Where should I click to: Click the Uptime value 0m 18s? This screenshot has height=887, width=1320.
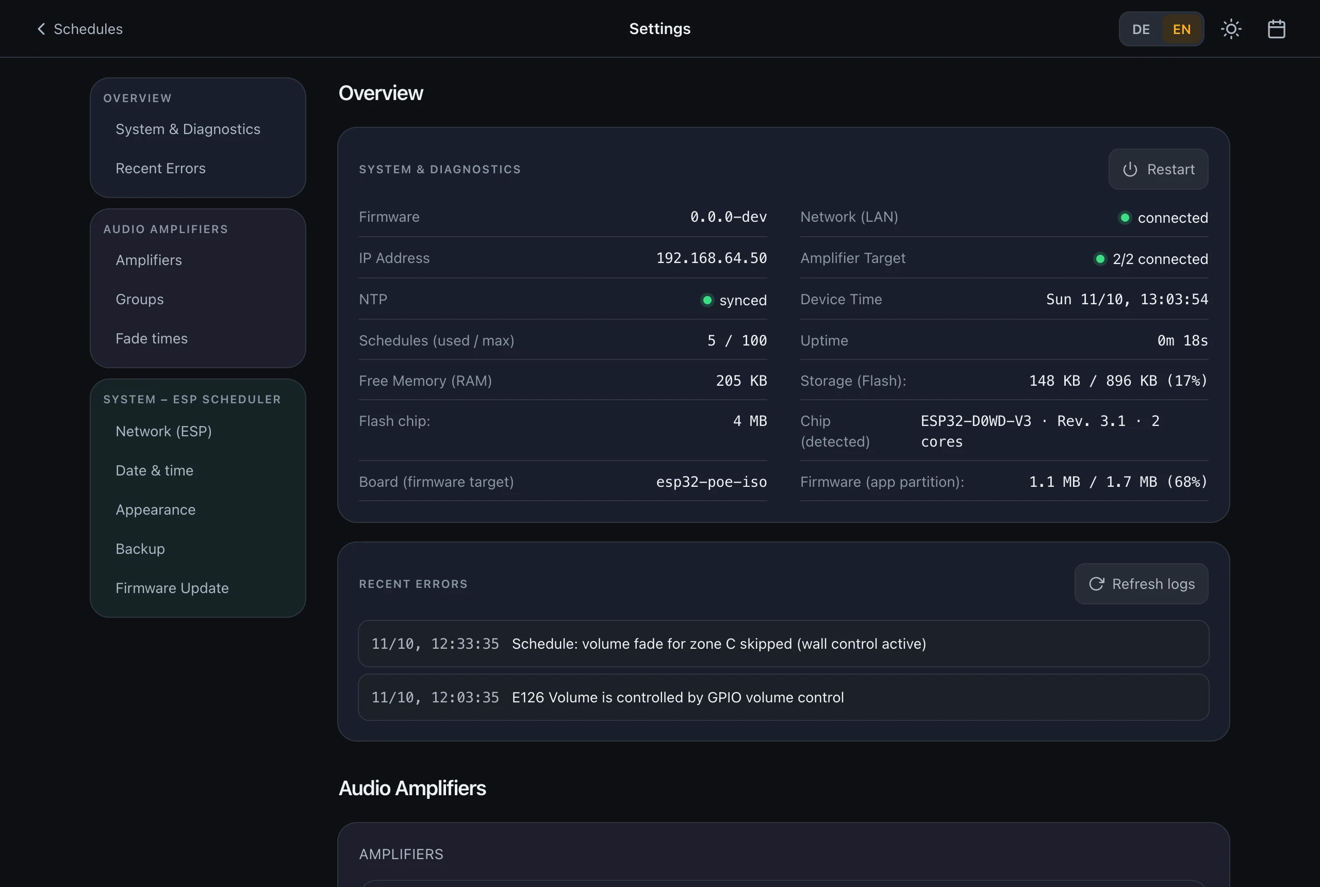(1182, 340)
